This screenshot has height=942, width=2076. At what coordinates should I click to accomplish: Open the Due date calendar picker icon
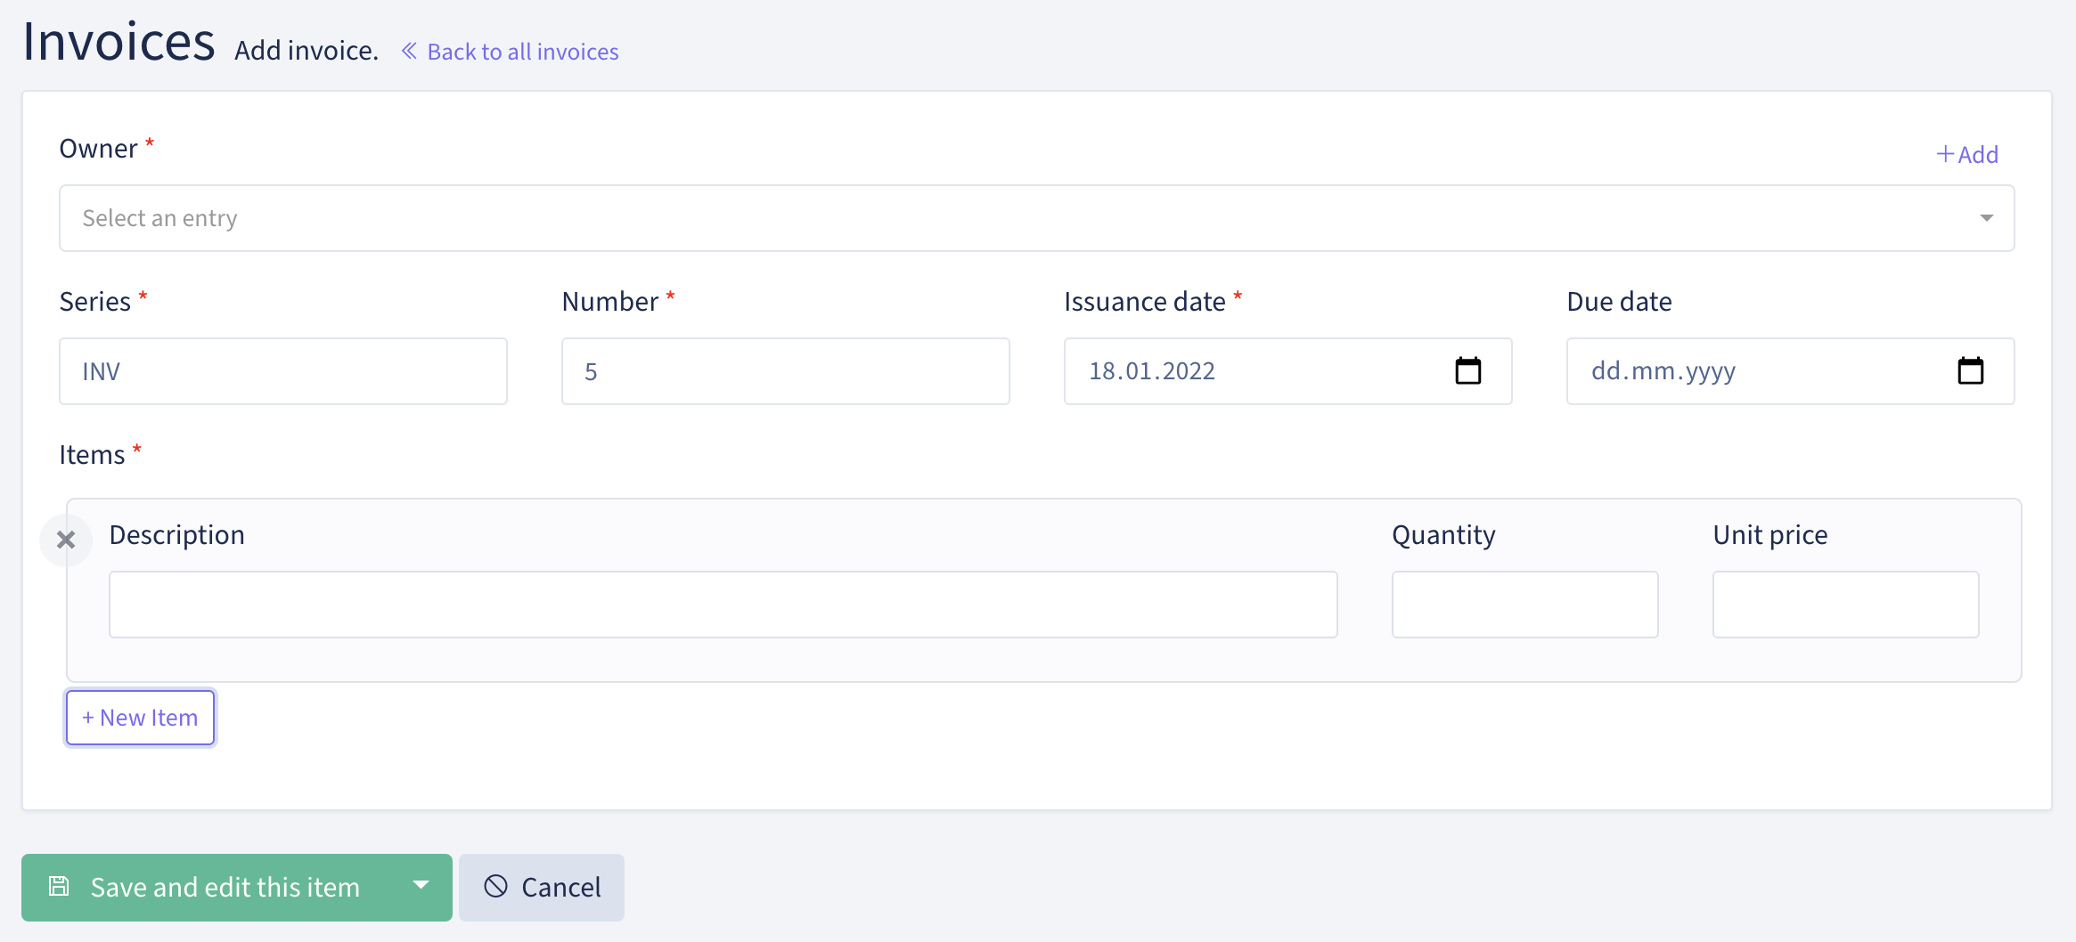1970,370
